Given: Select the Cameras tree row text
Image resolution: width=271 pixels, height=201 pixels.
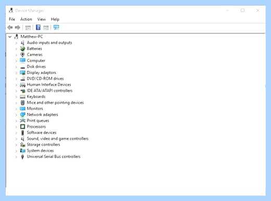Looking at the screenshot, I should pos(34,55).
